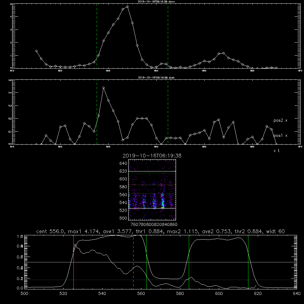This screenshot has width=304, height=304.
Task: Click the bottom plot x-axis label 540
Action: pos(102,294)
